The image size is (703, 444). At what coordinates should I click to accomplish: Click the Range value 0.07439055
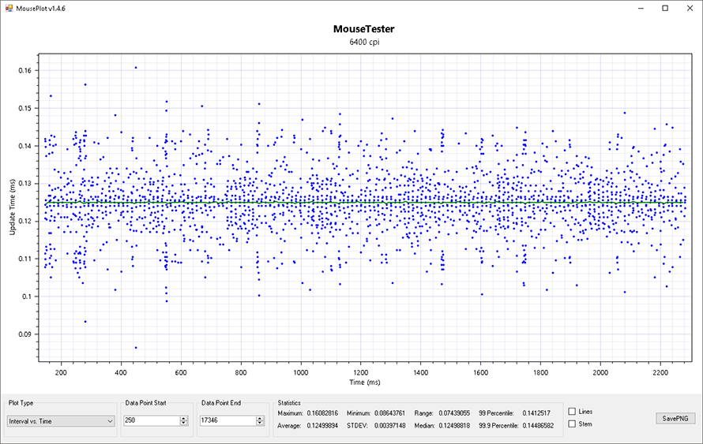click(454, 413)
